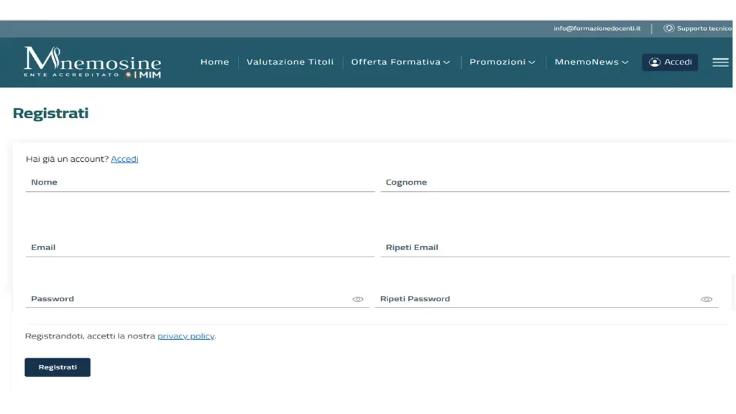The width and height of the screenshot is (736, 414).
Task: Click the text 'Hai già un account?'
Action: pos(67,159)
